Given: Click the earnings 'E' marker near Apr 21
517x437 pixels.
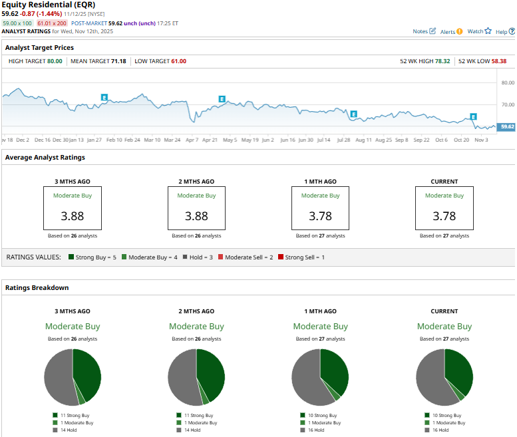Looking at the screenshot, I should point(222,99).
